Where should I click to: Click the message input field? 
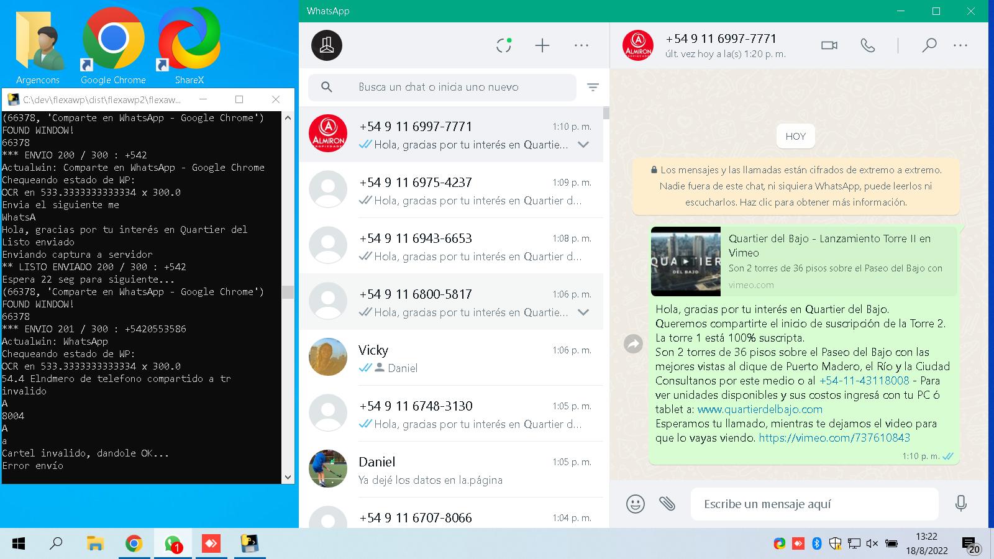pos(814,504)
